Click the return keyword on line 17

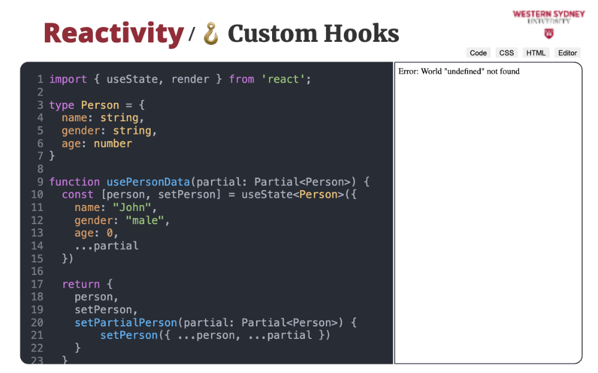pyautogui.click(x=81, y=285)
